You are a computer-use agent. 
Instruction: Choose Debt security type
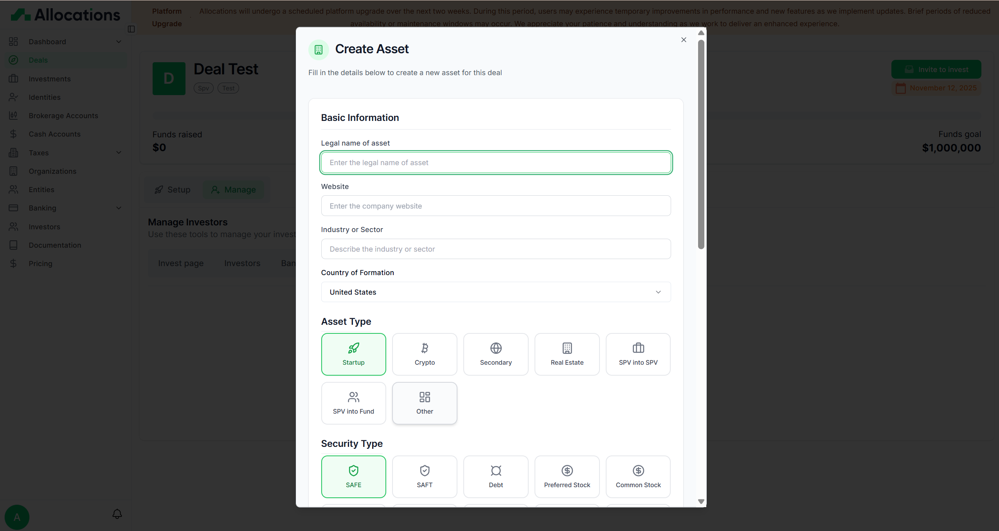(x=496, y=476)
